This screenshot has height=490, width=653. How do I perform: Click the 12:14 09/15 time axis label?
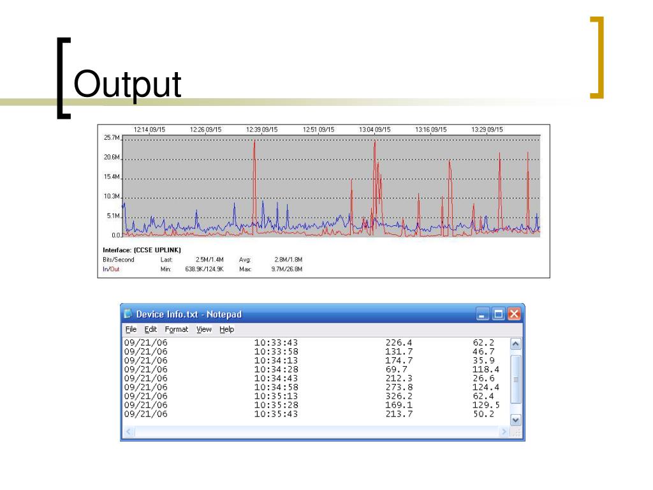[149, 130]
